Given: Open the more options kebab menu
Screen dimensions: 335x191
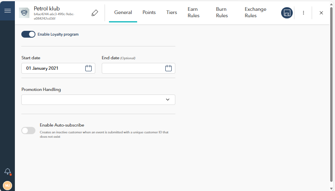Looking at the screenshot, I should pos(303,13).
